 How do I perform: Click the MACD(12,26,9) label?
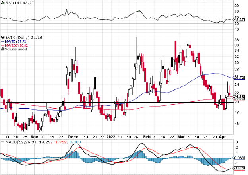click(x=21, y=142)
